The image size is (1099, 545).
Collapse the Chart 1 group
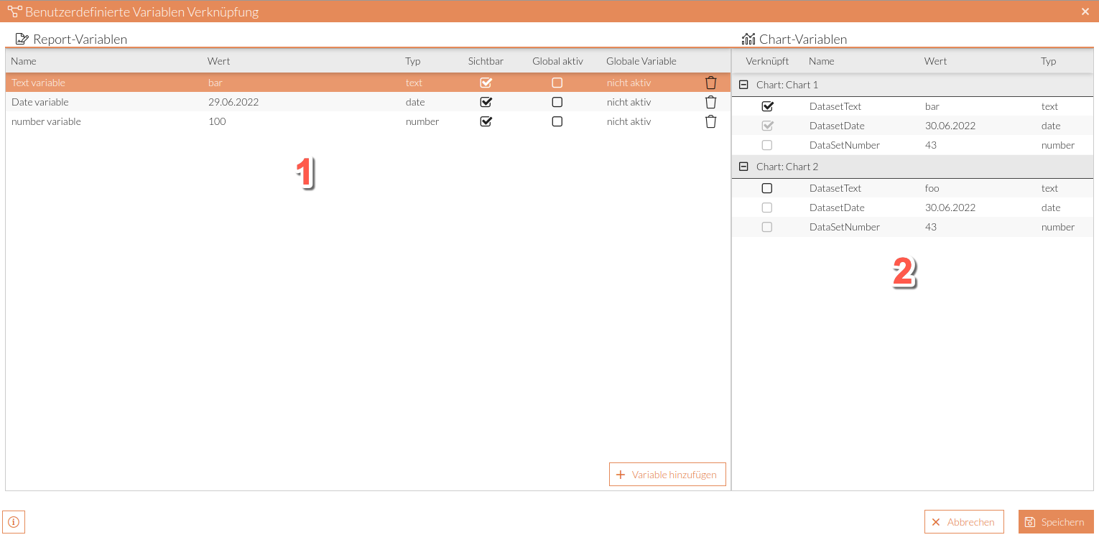point(744,85)
